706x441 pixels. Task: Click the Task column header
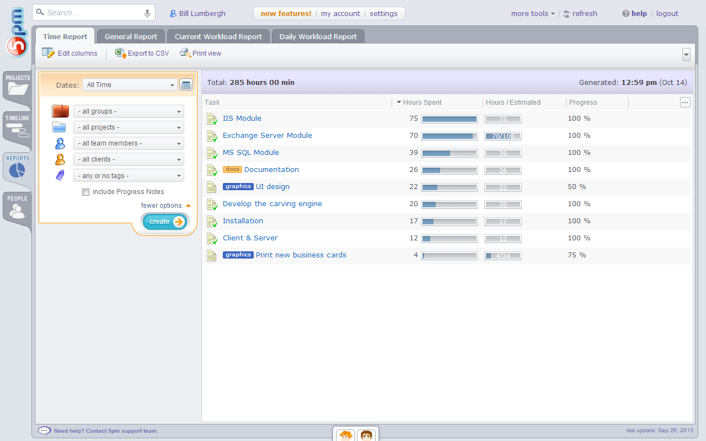pyautogui.click(x=212, y=102)
